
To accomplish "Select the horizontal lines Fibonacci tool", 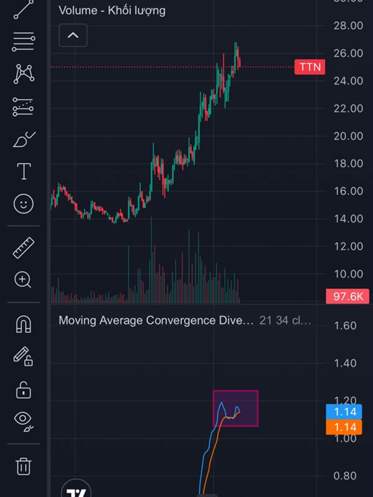I will 24,42.
